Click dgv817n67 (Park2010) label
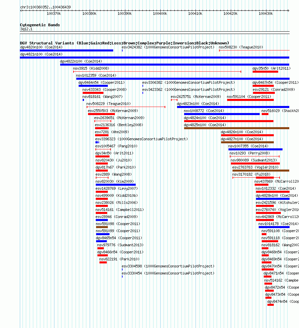Screen dimensions: 299x328 point(116,167)
